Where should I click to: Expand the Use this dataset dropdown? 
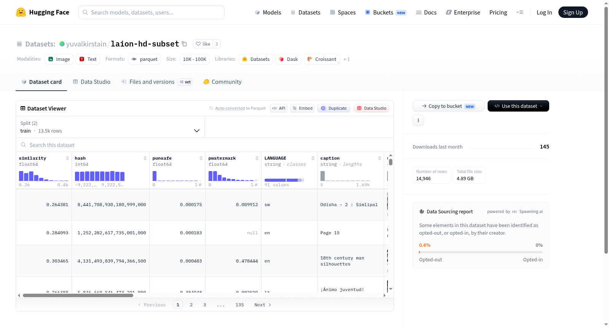[518, 106]
